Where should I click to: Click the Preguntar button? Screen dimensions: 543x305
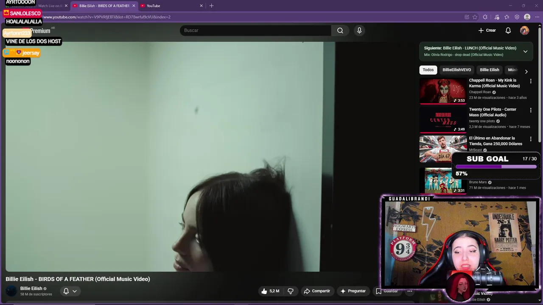click(x=353, y=291)
